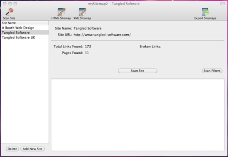Select Tangled Software UK in the list
Screen dimensions: 228x157
(x=25, y=38)
